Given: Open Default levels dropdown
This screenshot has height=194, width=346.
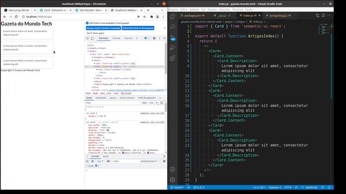Looking at the screenshot, I should click(149, 161).
